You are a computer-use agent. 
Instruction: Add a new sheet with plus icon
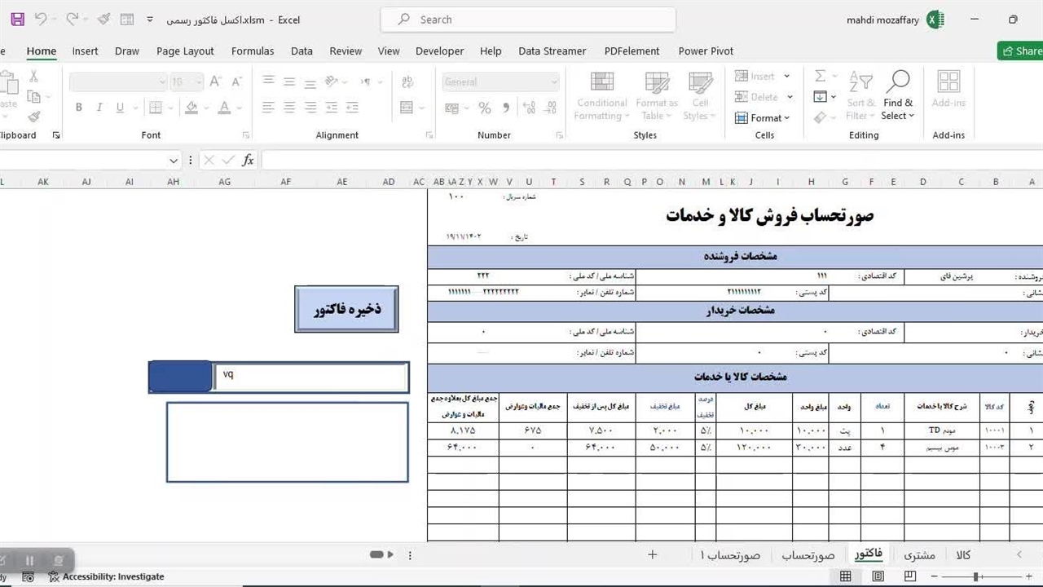click(x=652, y=554)
